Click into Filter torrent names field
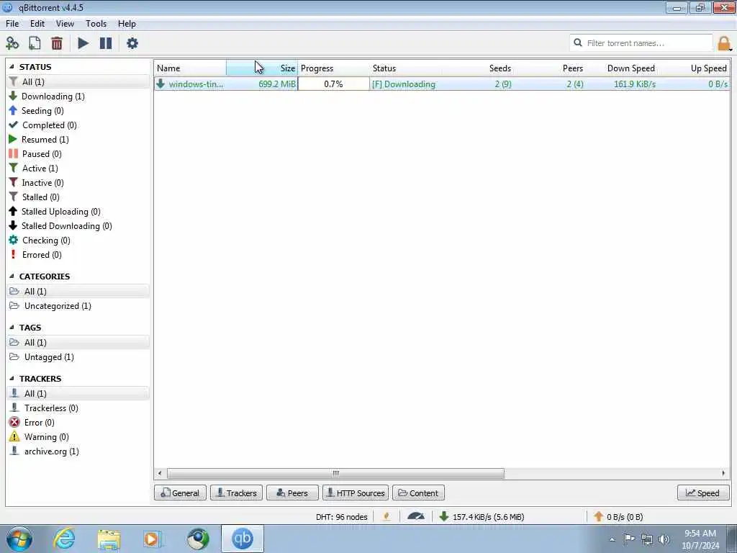Viewport: 737px width, 553px height. tap(641, 42)
